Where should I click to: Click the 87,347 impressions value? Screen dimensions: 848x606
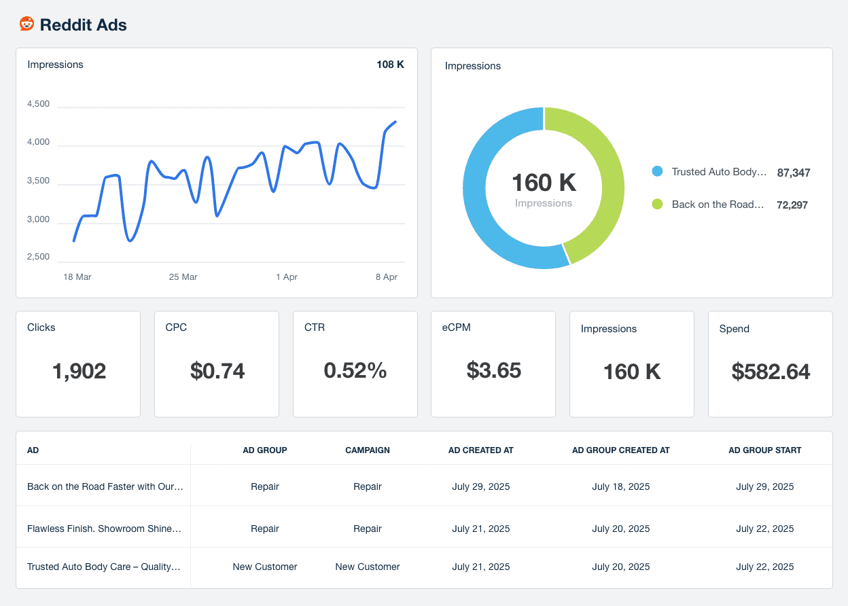[794, 173]
